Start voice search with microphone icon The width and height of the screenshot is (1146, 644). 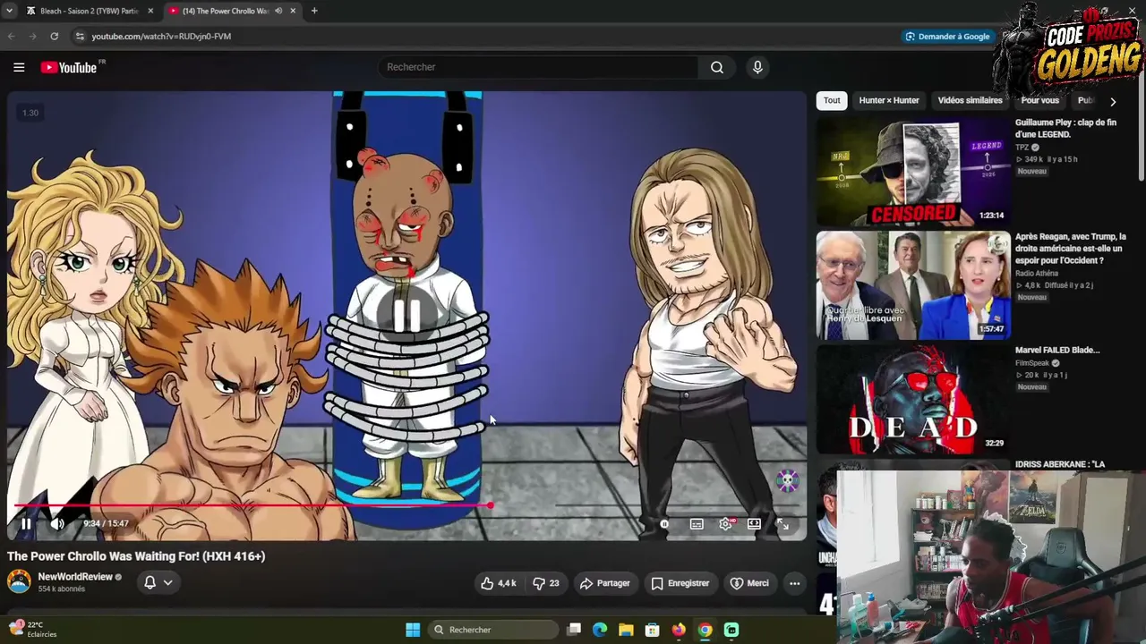pyautogui.click(x=757, y=67)
